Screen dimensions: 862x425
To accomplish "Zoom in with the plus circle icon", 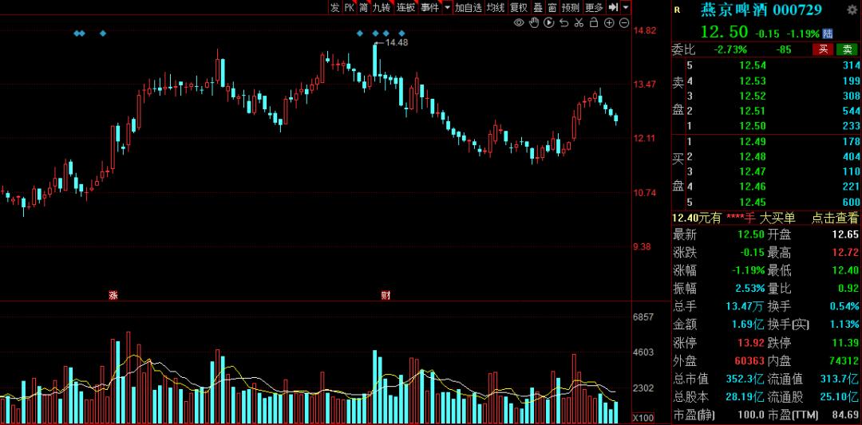I will (x=609, y=22).
